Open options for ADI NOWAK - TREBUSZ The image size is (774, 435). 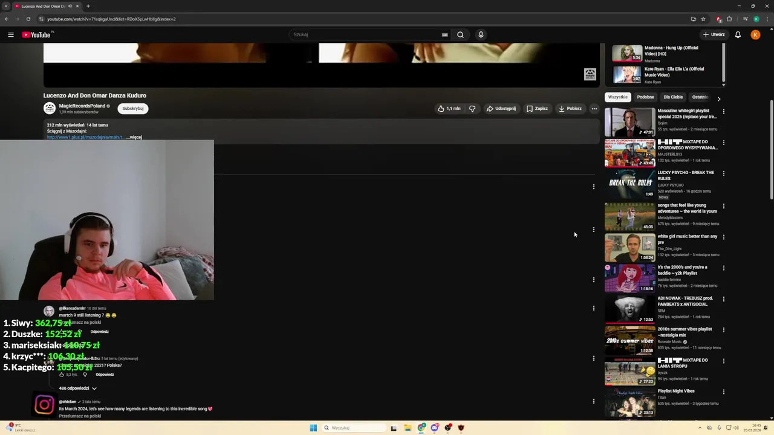[x=723, y=299]
